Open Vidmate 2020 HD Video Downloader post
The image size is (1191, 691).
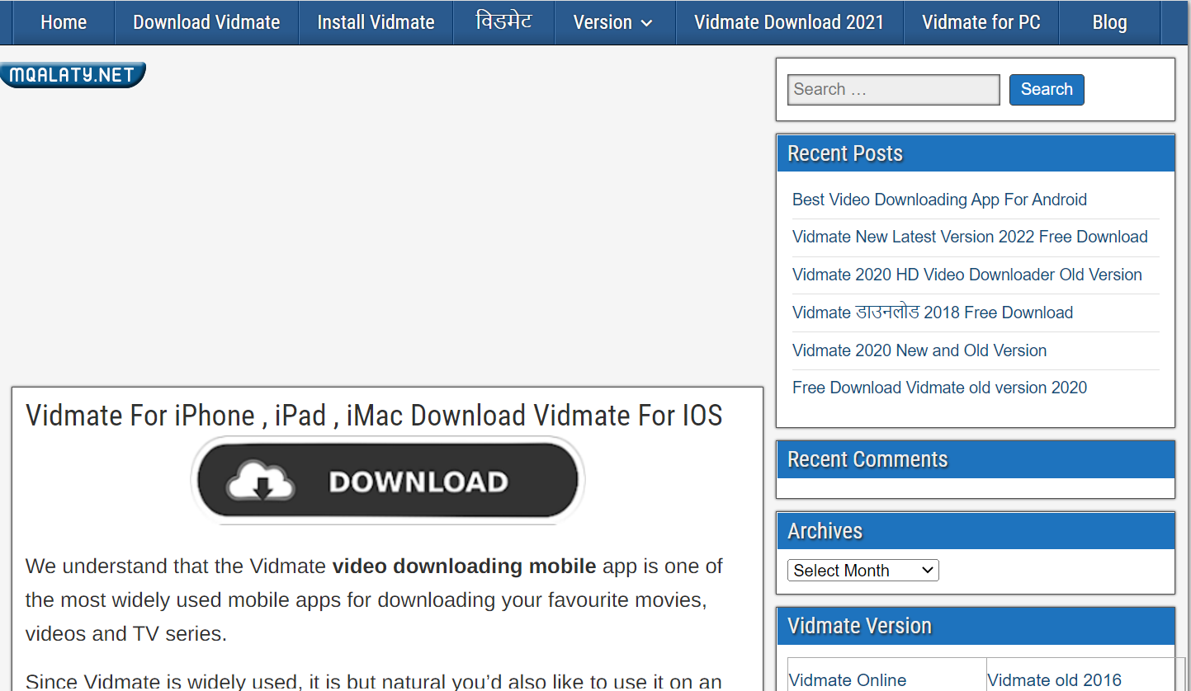(x=967, y=275)
